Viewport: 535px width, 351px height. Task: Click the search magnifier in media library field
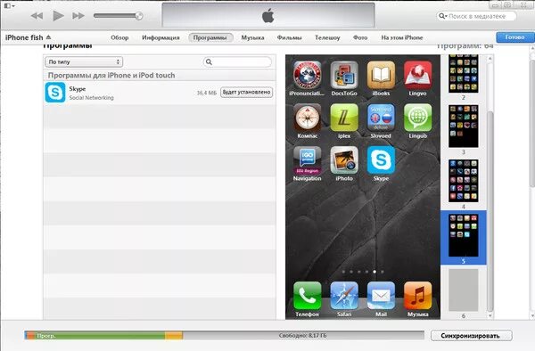[442, 16]
